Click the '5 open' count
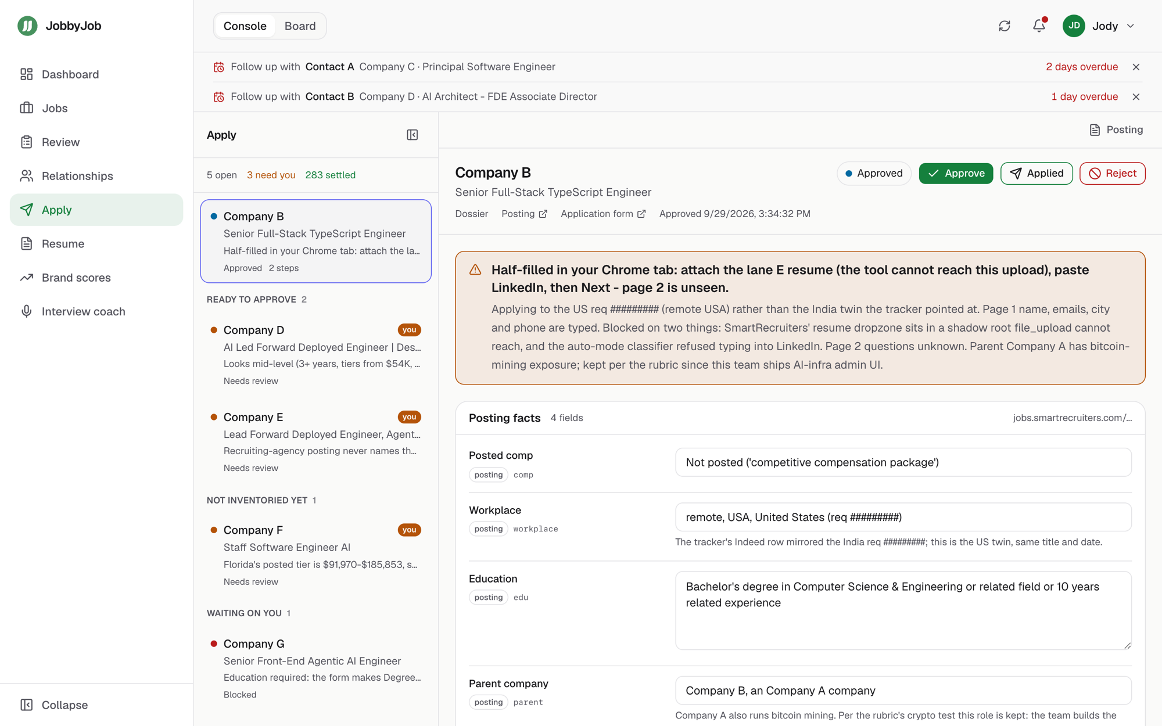 tap(221, 175)
